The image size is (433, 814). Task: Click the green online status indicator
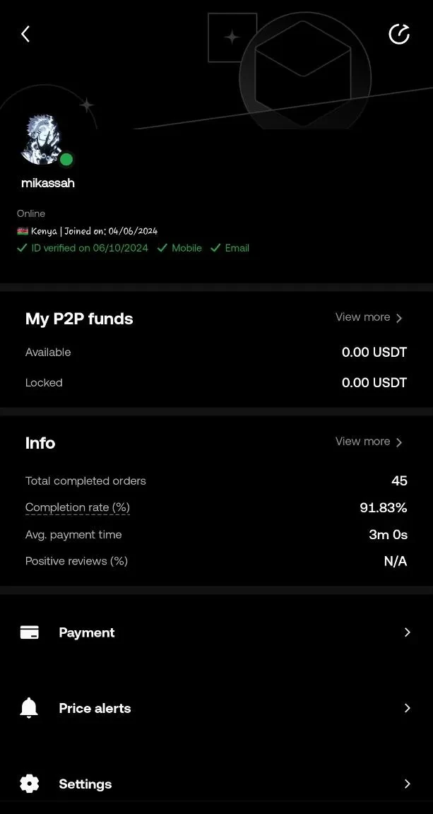click(66, 160)
